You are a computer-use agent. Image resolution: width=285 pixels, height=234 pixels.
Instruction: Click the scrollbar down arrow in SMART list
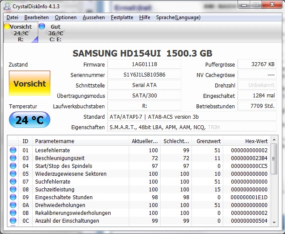pos(274,222)
